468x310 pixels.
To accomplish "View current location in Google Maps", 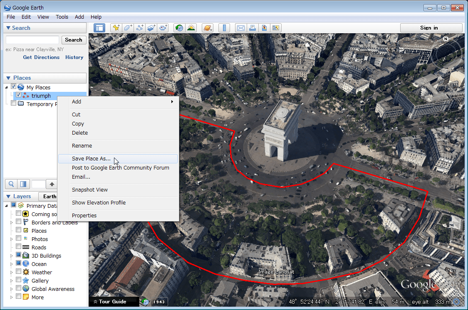I will tap(275, 28).
